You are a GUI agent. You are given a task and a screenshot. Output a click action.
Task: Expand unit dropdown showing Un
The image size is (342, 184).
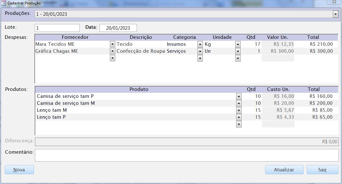(238, 51)
